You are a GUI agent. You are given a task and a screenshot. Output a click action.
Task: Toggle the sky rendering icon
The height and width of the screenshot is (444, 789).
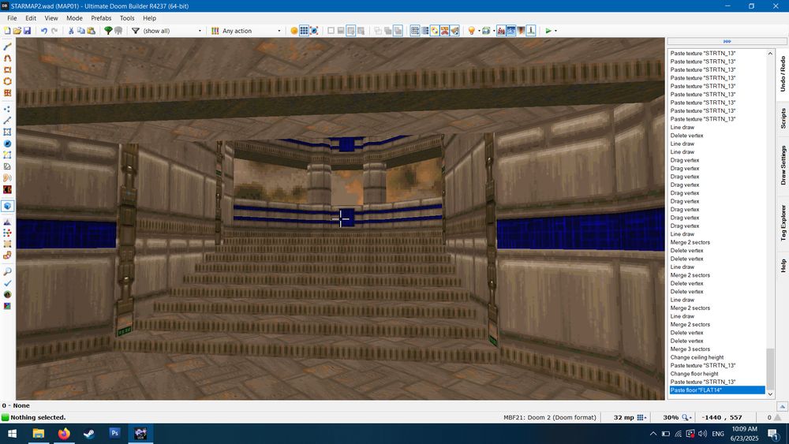coord(510,31)
